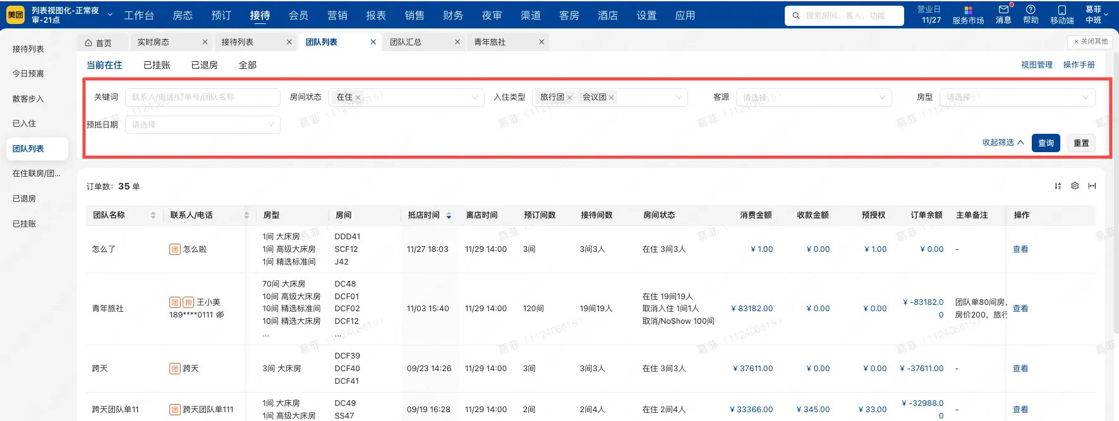Open the 客源 dropdown
This screenshot has height=421, width=1119.
814,97
